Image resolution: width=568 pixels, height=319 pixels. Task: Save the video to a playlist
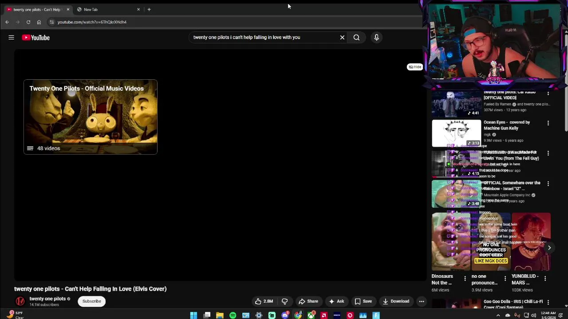click(x=363, y=301)
